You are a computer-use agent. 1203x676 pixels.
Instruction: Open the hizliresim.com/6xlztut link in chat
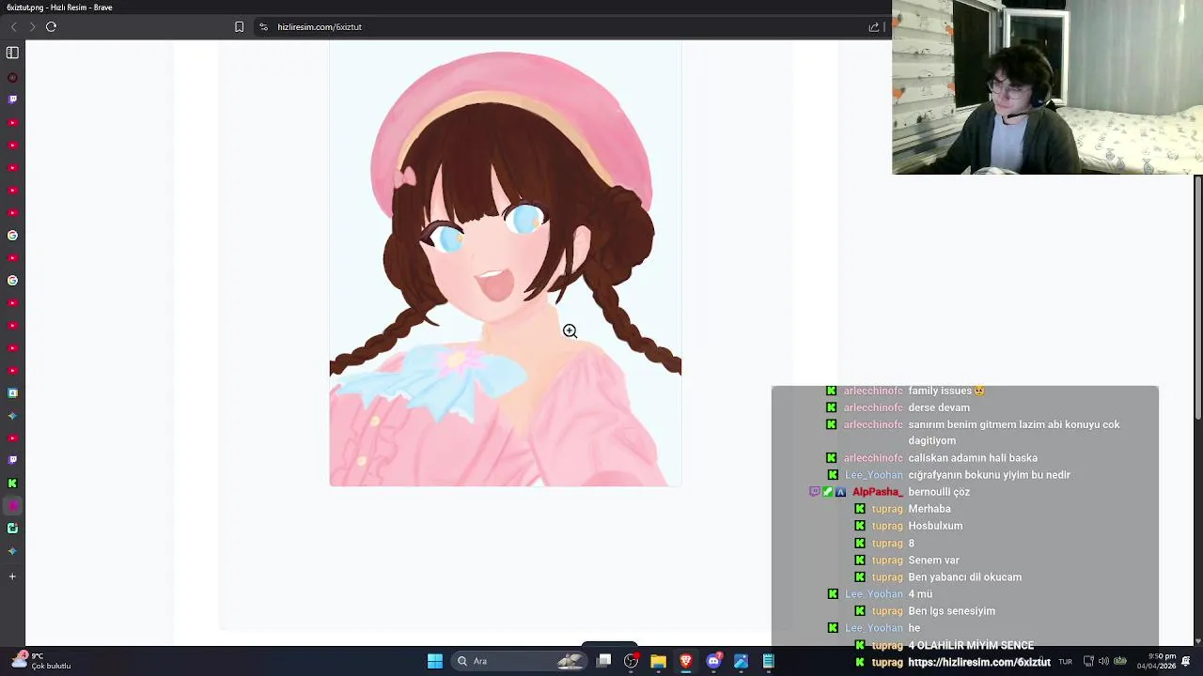pyautogui.click(x=979, y=663)
